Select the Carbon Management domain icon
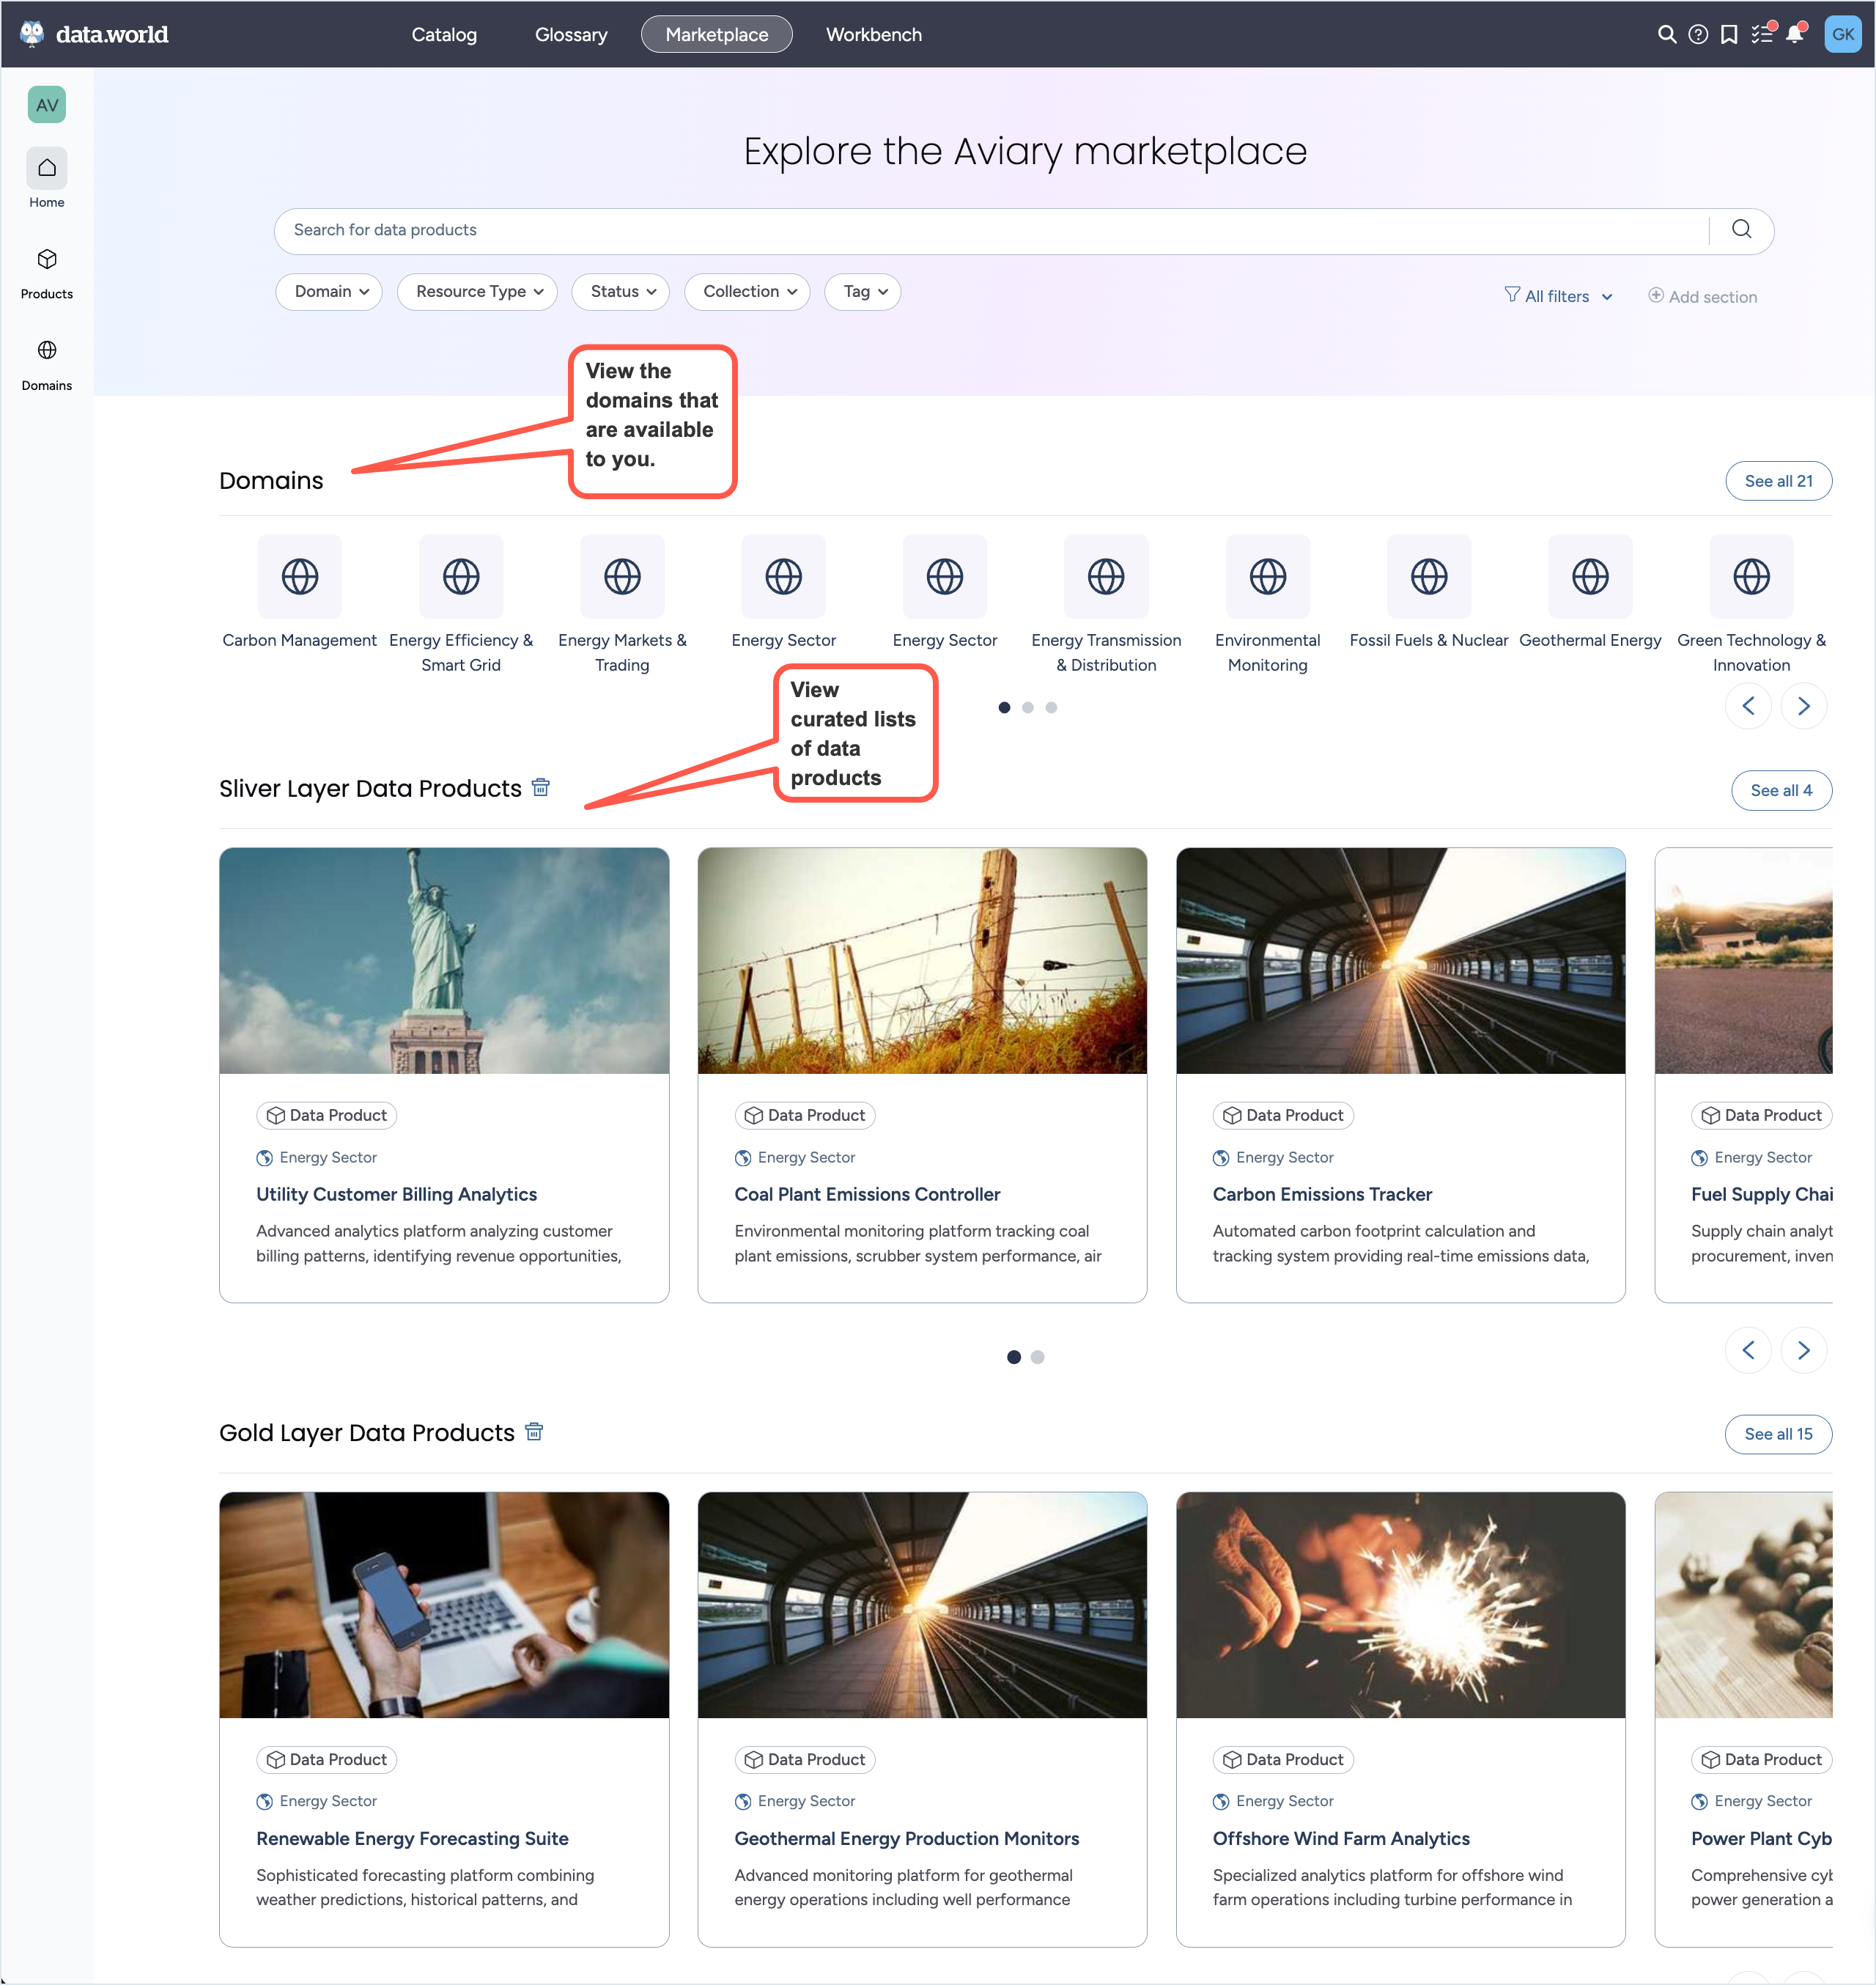This screenshot has height=1985, width=1876. click(299, 576)
